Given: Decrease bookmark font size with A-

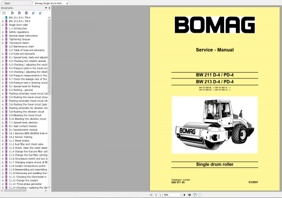Looking at the screenshot, I should coord(40,13).
